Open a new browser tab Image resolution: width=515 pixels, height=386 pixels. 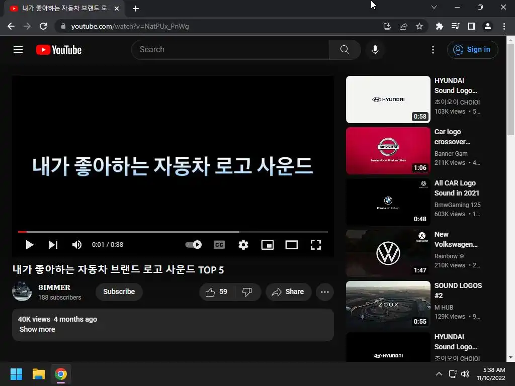click(x=136, y=9)
